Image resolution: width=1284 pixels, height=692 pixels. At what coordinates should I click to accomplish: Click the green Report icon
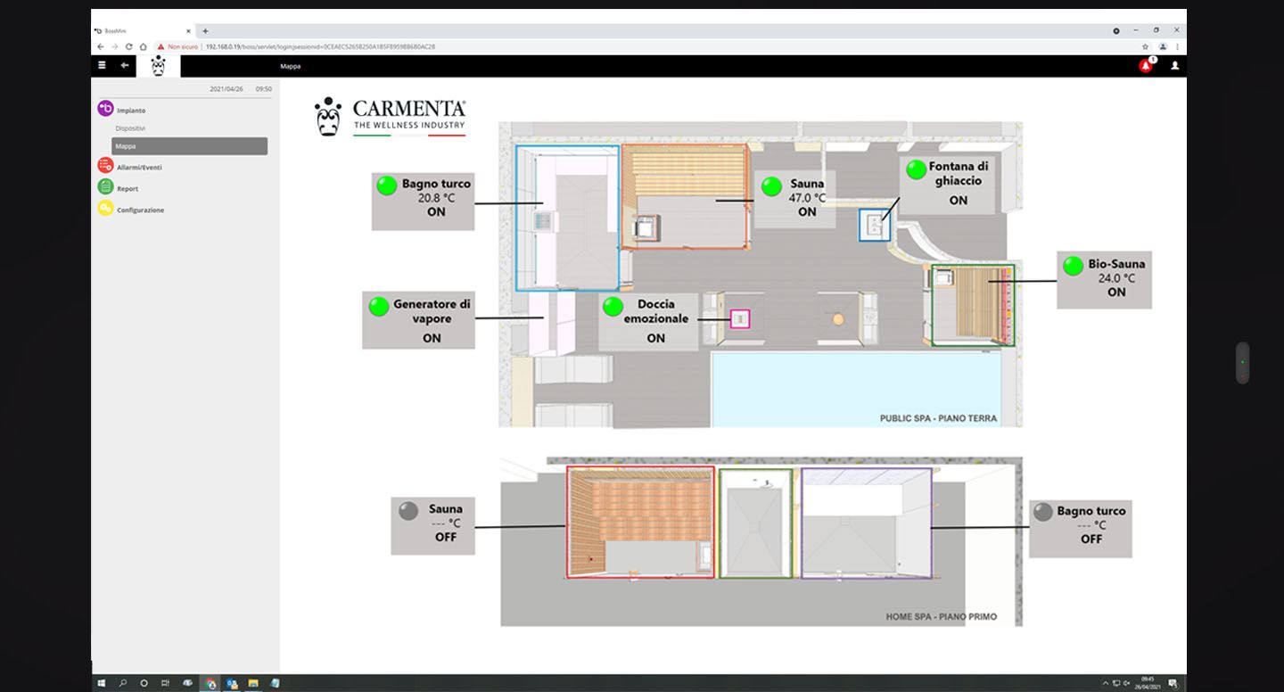click(x=105, y=187)
